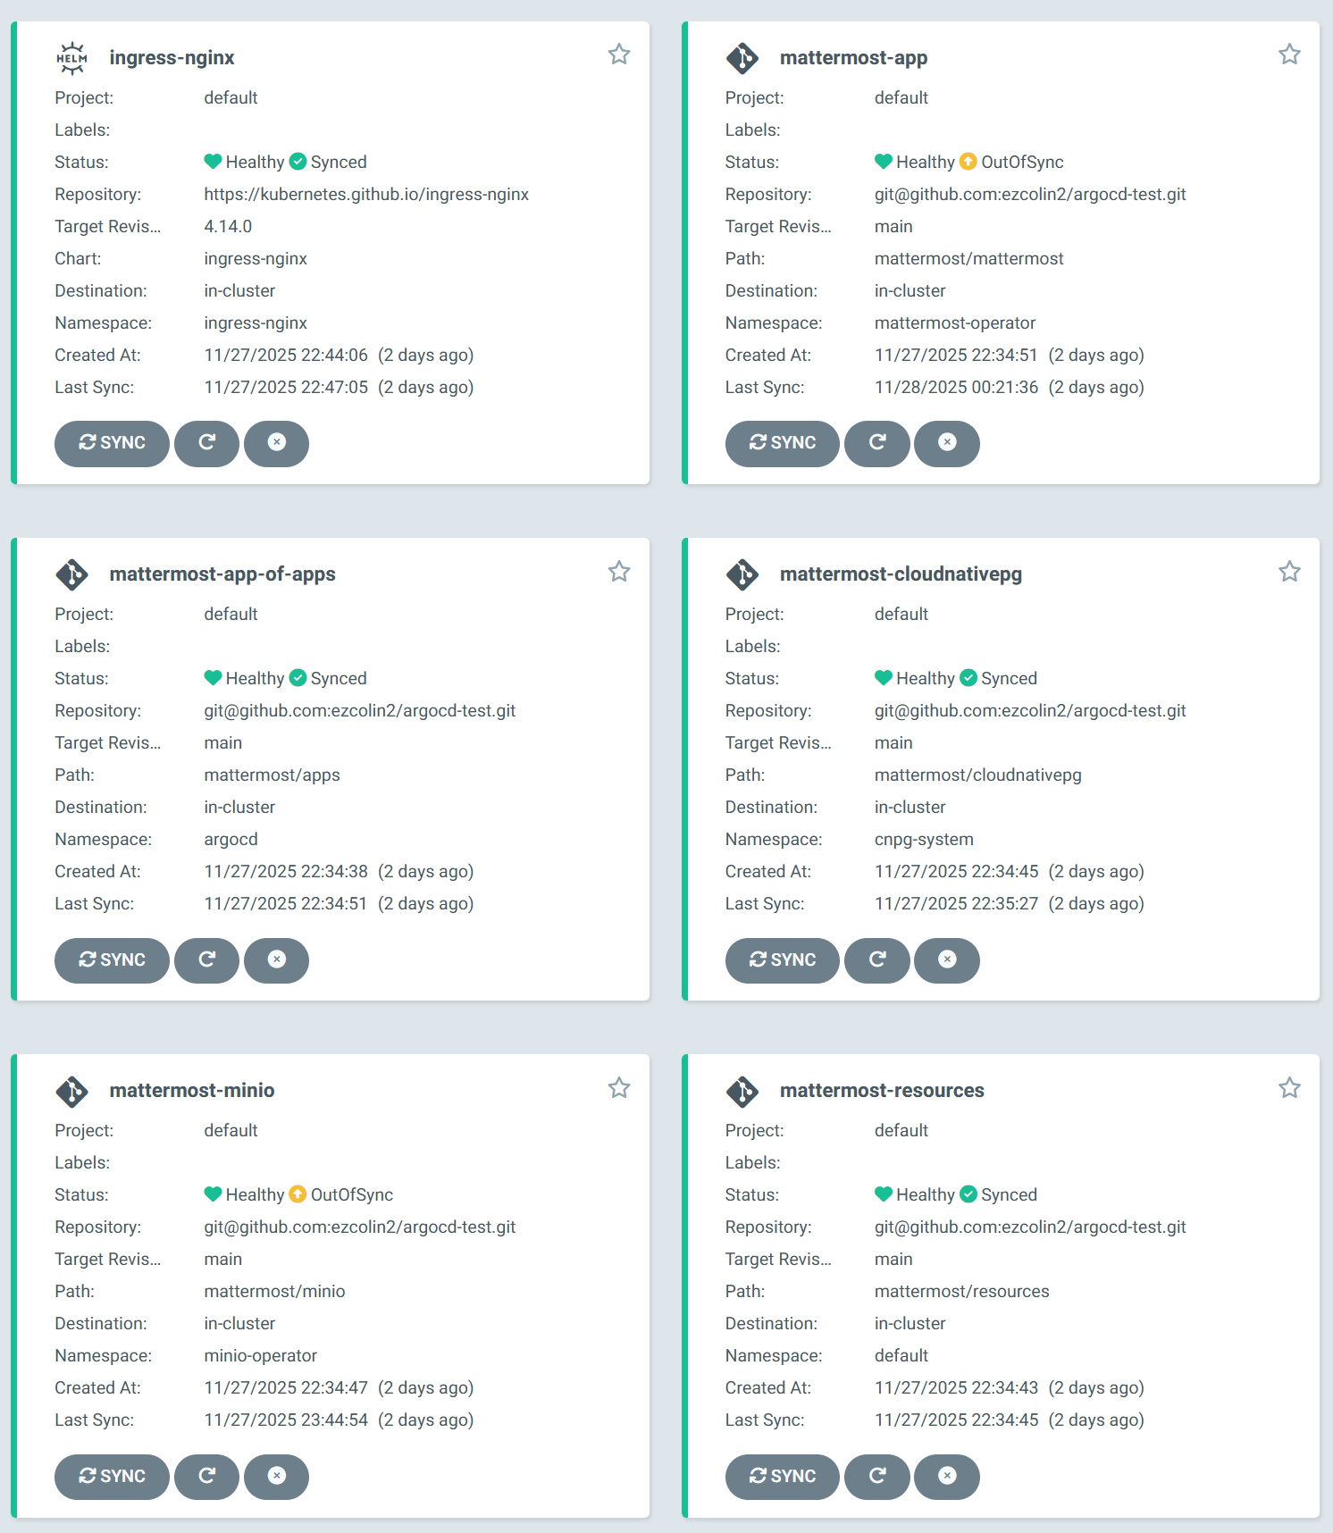Refresh mattermost-app status
This screenshot has width=1333, height=1533.
(x=877, y=443)
